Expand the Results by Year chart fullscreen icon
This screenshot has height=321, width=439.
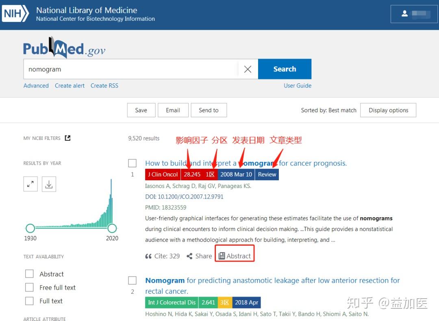pos(30,184)
